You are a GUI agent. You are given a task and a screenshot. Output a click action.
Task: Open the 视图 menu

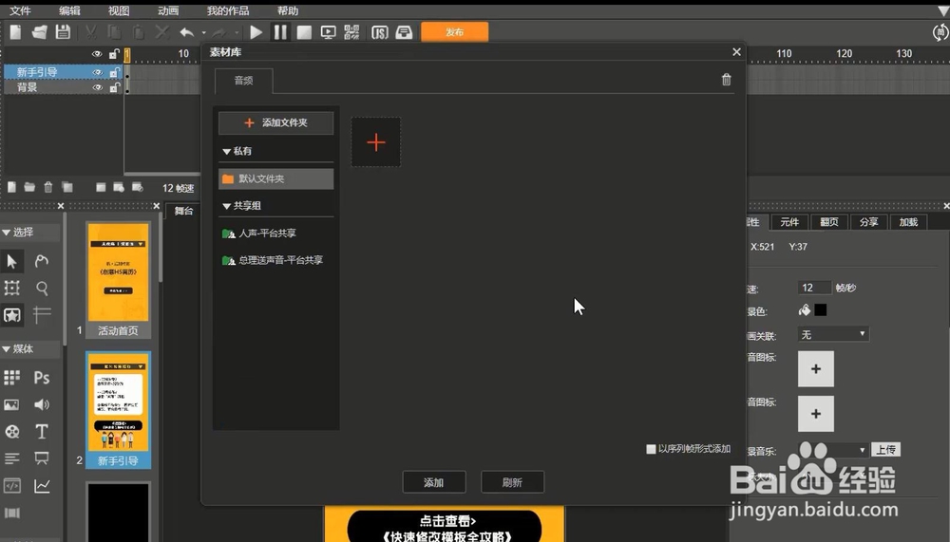click(x=119, y=10)
